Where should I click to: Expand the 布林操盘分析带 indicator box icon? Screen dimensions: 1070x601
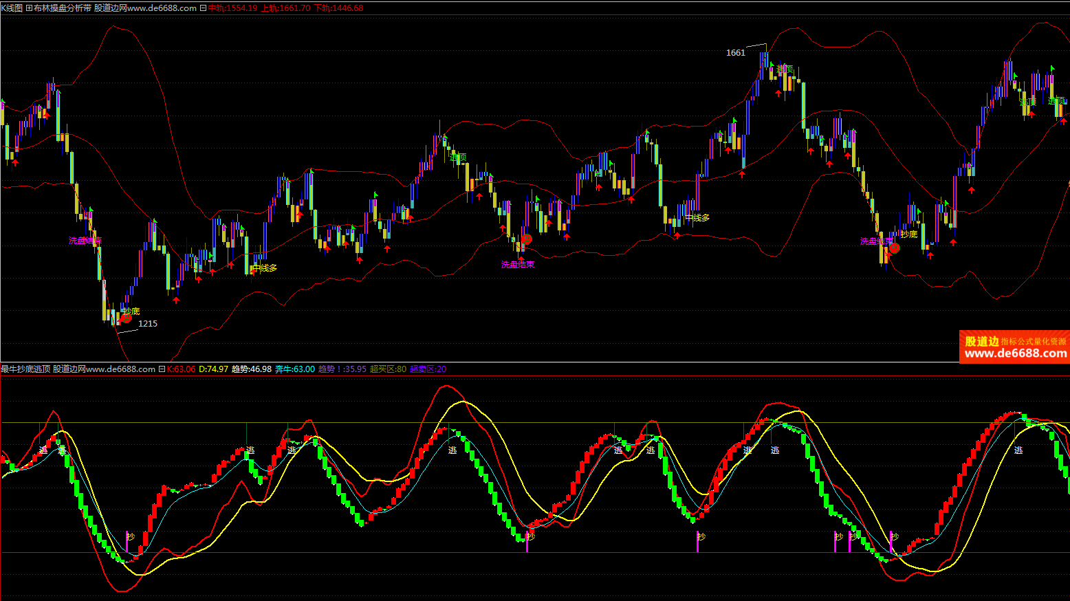(29, 8)
